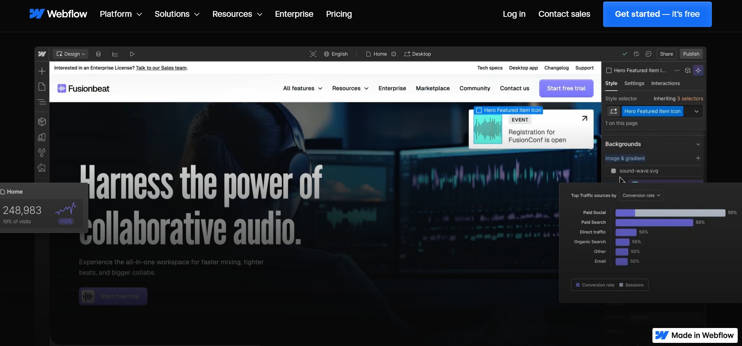This screenshot has height=346, width=742.
Task: Switch to the Style tab
Action: click(x=611, y=83)
